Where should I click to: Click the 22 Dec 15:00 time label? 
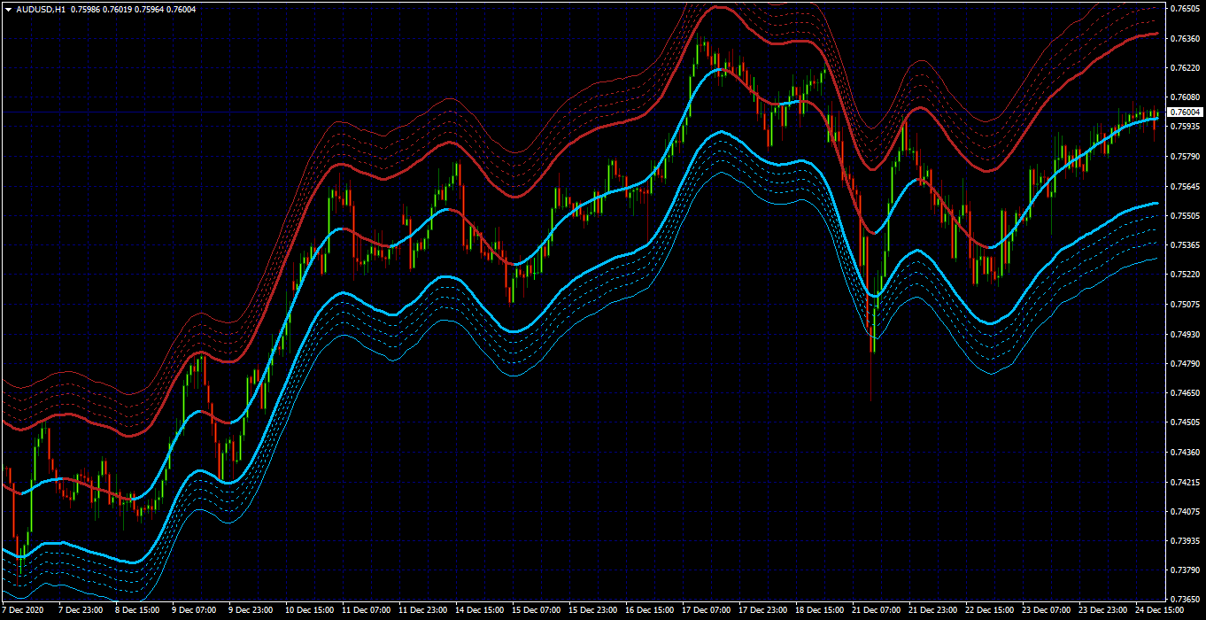(990, 610)
